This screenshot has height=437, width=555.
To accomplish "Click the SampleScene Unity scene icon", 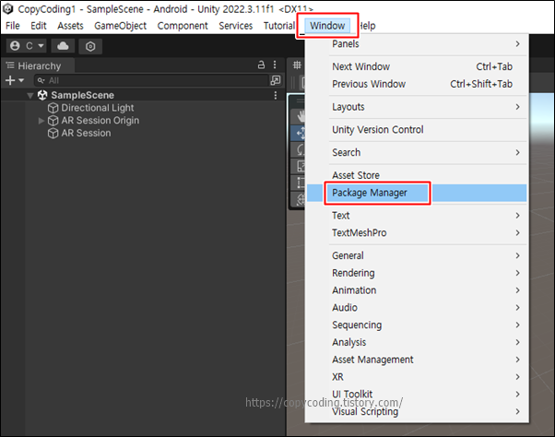I will point(42,95).
